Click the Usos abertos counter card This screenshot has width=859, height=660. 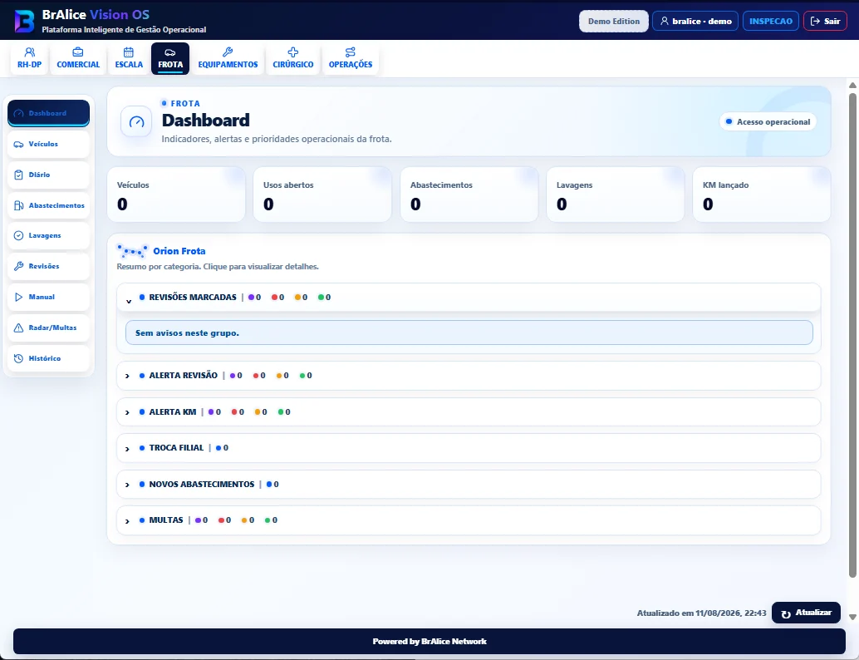coord(322,195)
